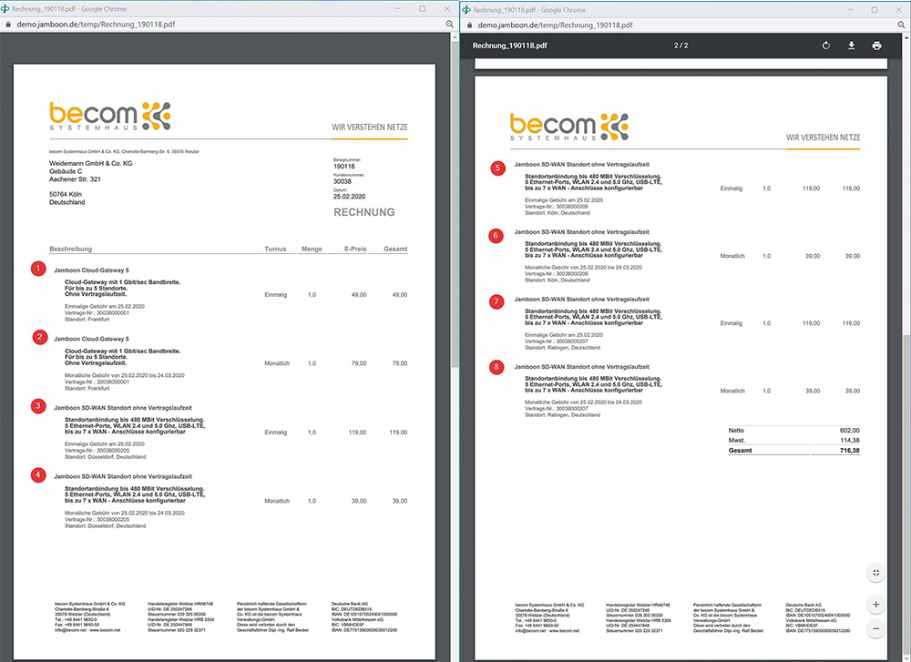Click WIR VERSTEHEN NETZE slogan in left window
Viewport: 911px width, 662px height.
[370, 127]
